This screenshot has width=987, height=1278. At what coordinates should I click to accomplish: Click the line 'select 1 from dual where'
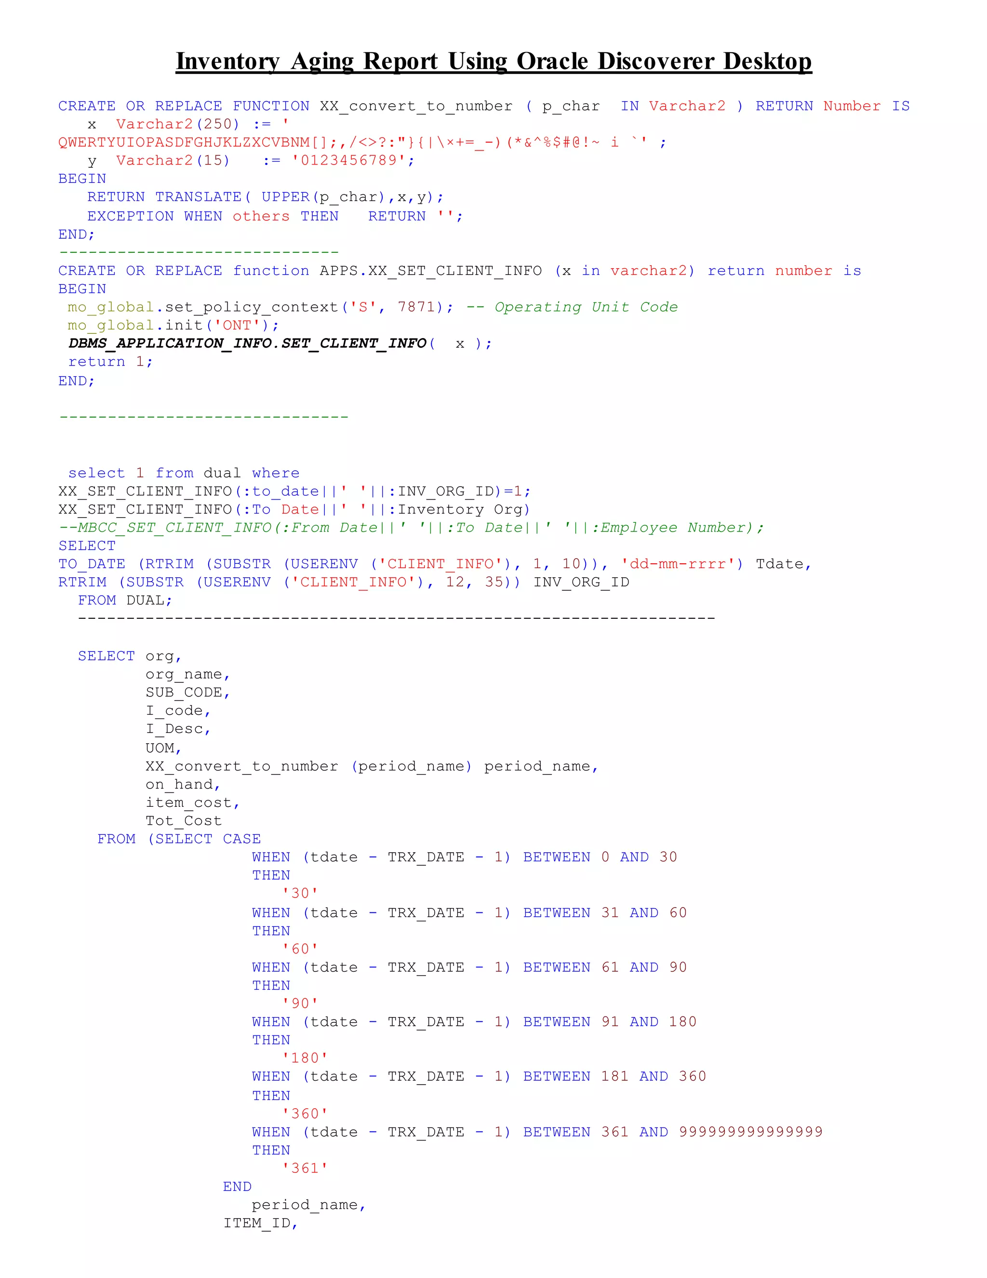point(184,473)
